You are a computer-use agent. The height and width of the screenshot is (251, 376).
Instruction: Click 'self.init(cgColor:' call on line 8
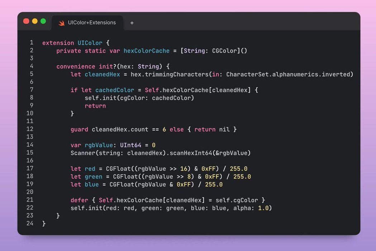pos(116,98)
